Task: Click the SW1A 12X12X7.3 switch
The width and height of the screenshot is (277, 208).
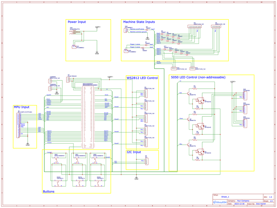Action: (x=79, y=183)
